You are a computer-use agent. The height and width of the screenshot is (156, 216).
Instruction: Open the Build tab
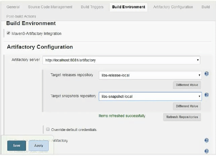206,7
